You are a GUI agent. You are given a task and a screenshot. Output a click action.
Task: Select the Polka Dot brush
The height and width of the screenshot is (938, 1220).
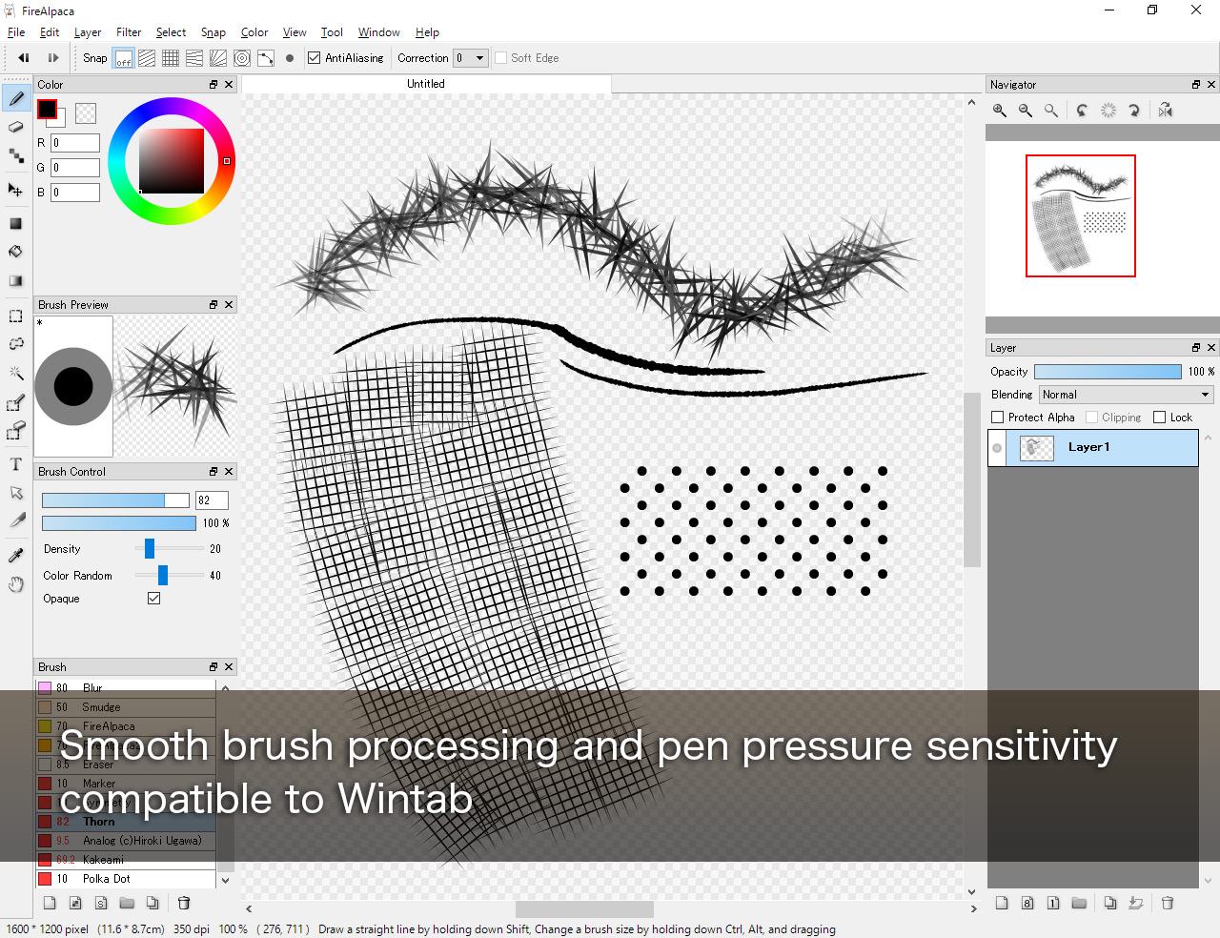pos(107,879)
